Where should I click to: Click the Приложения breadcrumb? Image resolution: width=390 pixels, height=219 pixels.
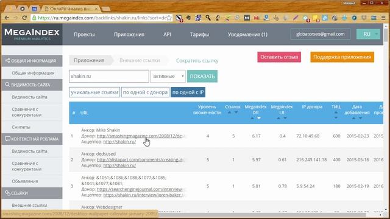[89, 60]
